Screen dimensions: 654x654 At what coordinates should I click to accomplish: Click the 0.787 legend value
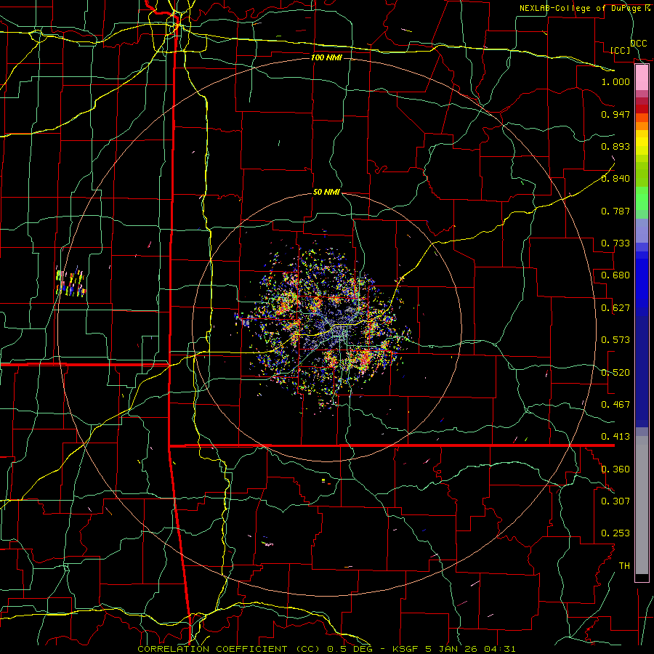[615, 211]
